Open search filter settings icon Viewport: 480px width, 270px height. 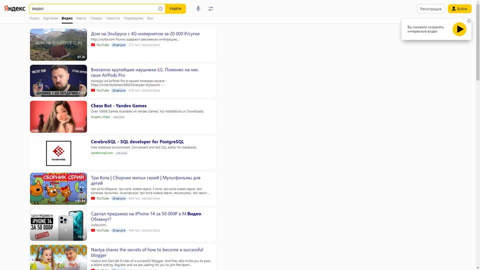(210, 9)
